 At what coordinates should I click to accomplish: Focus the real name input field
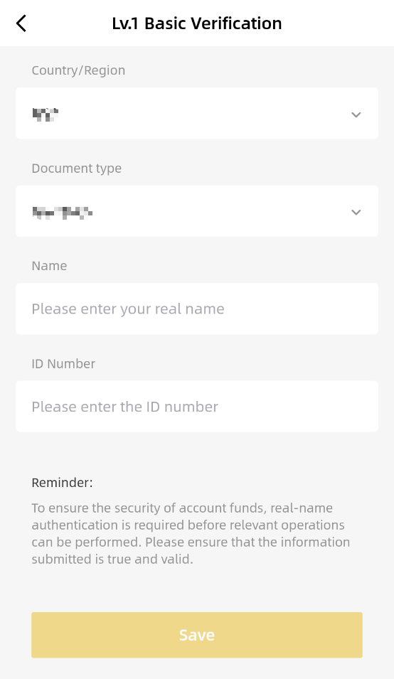point(197,309)
